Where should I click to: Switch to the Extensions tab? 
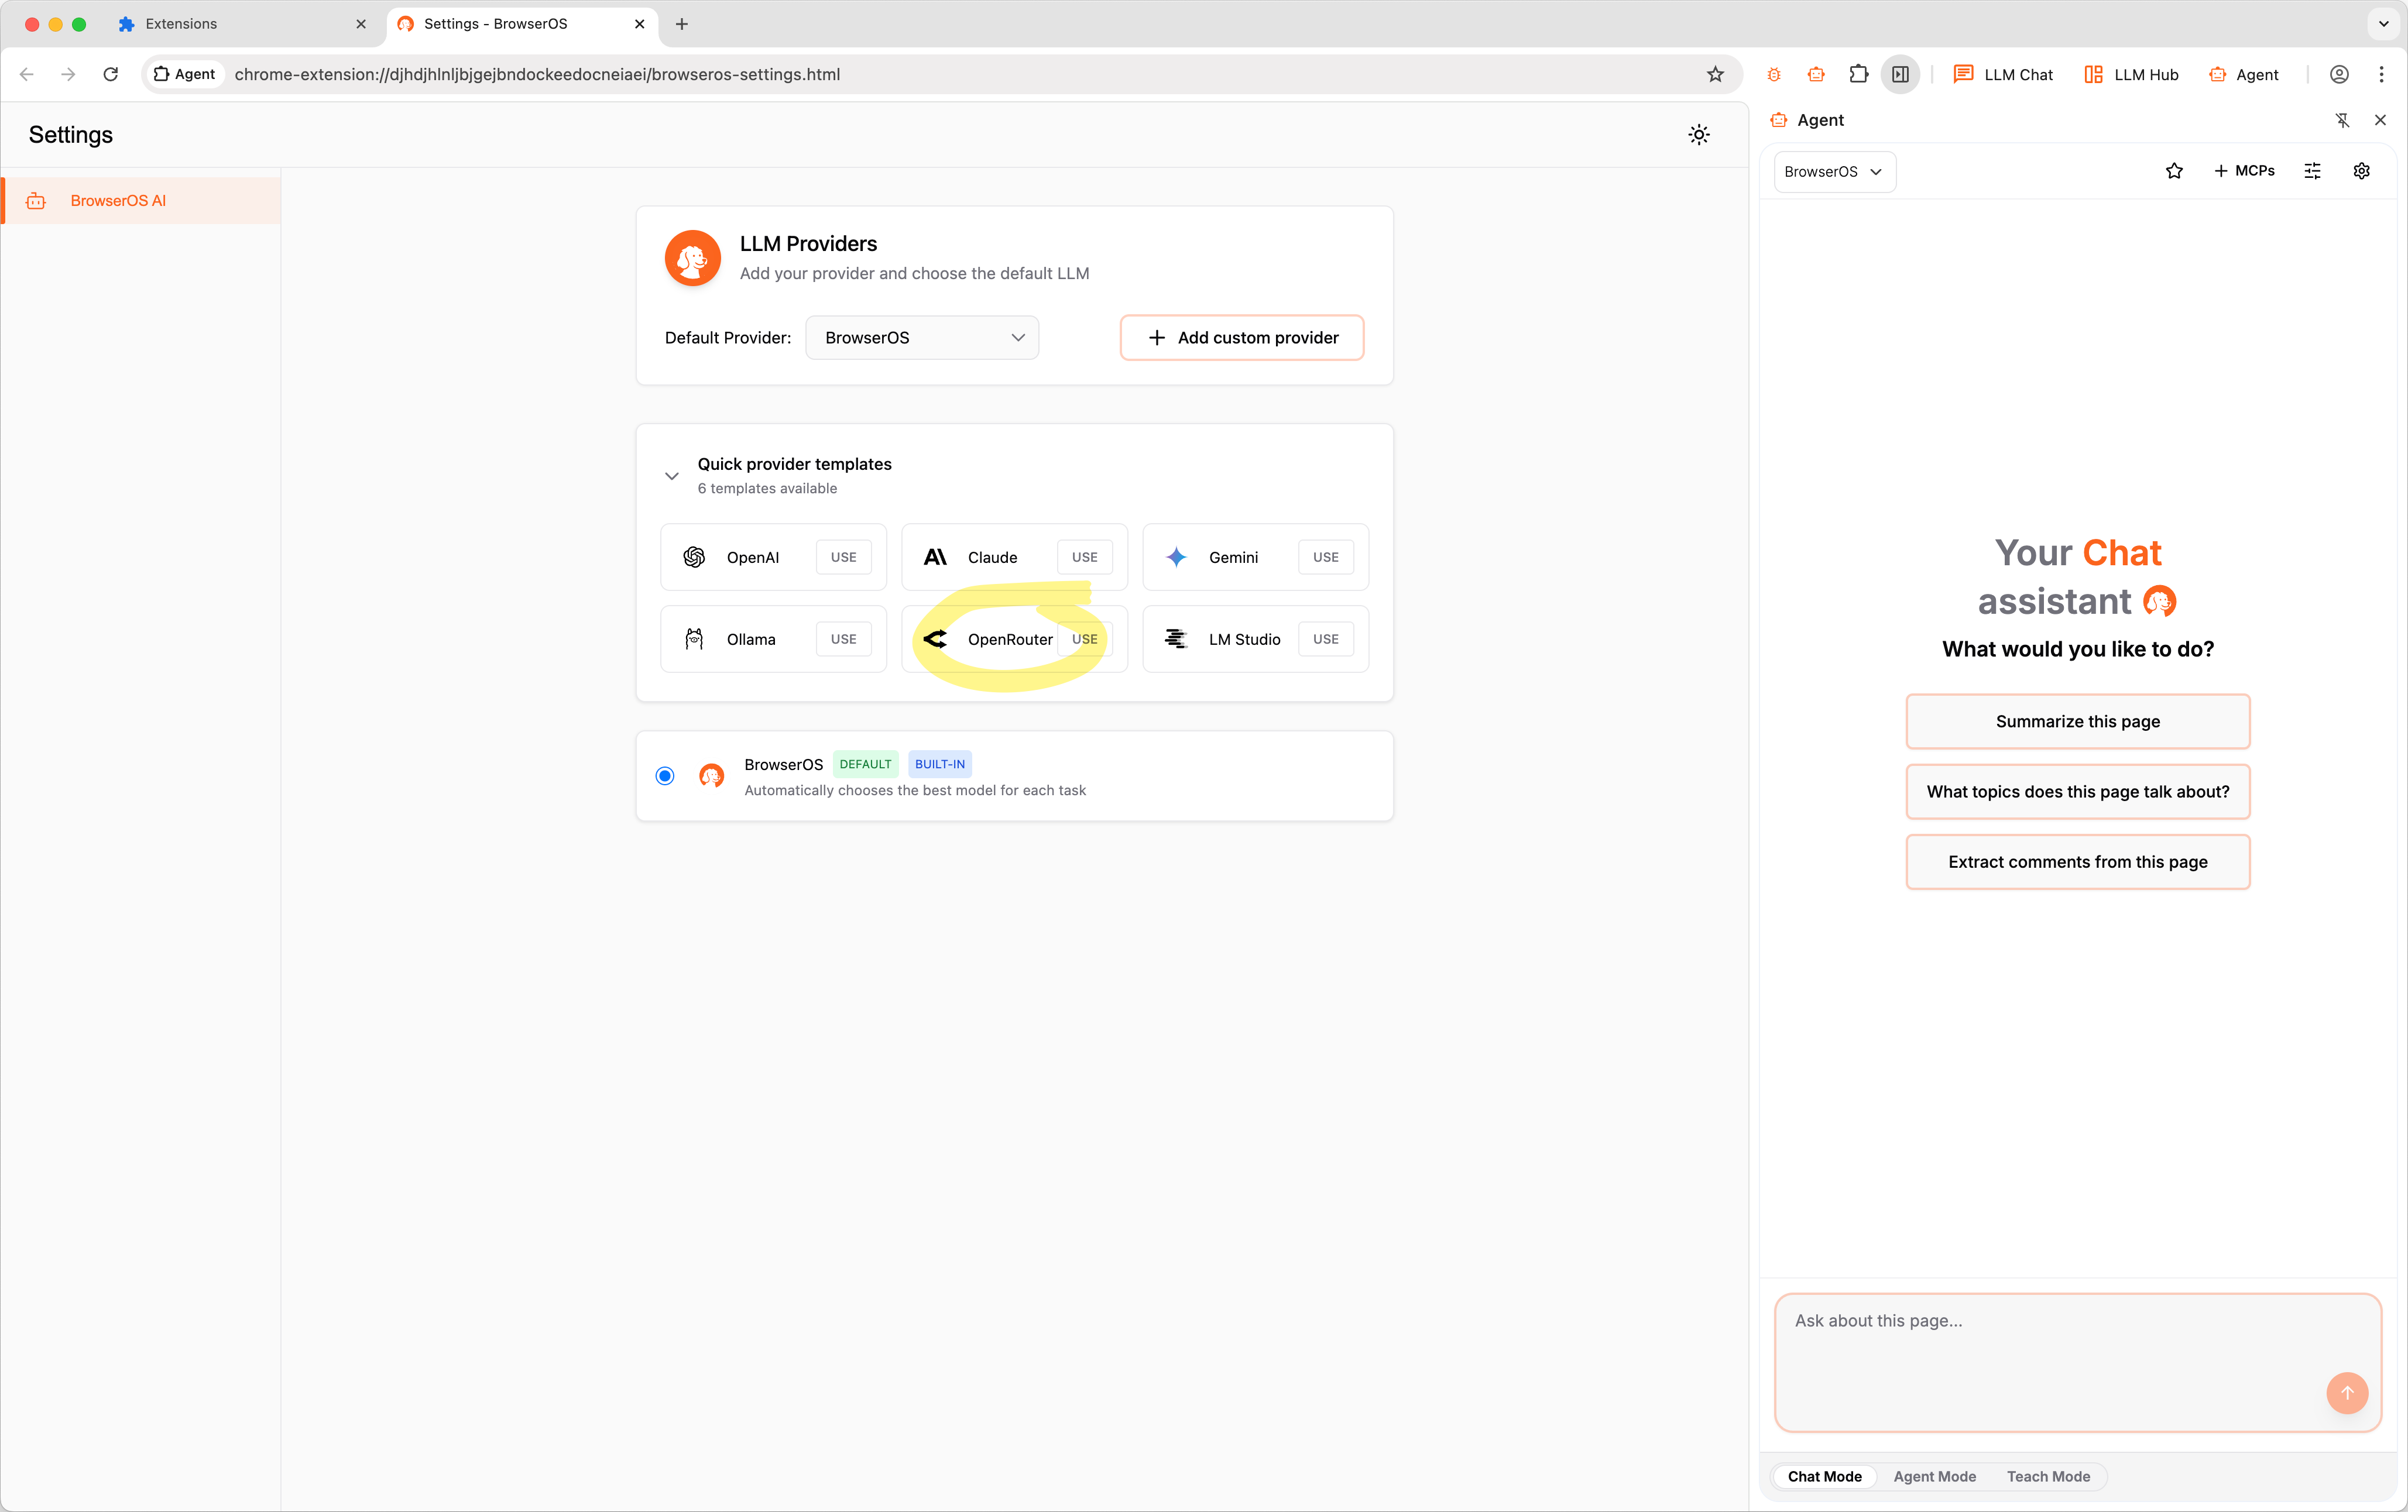coord(181,24)
